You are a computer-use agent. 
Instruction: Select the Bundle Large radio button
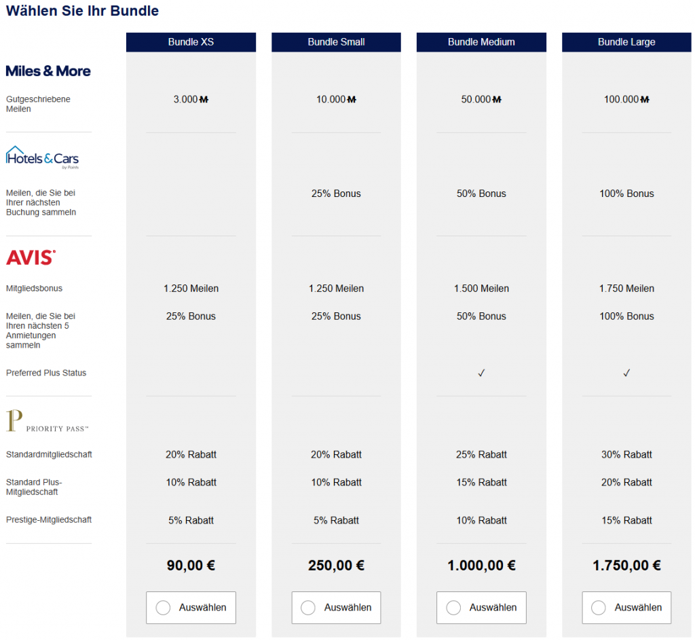tap(599, 608)
